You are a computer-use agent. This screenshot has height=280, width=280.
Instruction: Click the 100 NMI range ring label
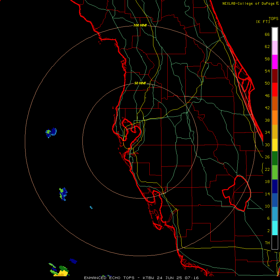tap(140, 26)
